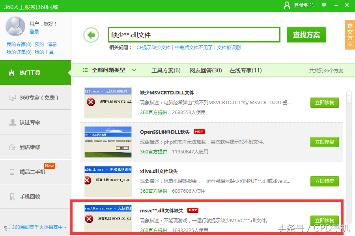Click related question CF提示缺少文件
The image size is (355, 236).
click(153, 48)
